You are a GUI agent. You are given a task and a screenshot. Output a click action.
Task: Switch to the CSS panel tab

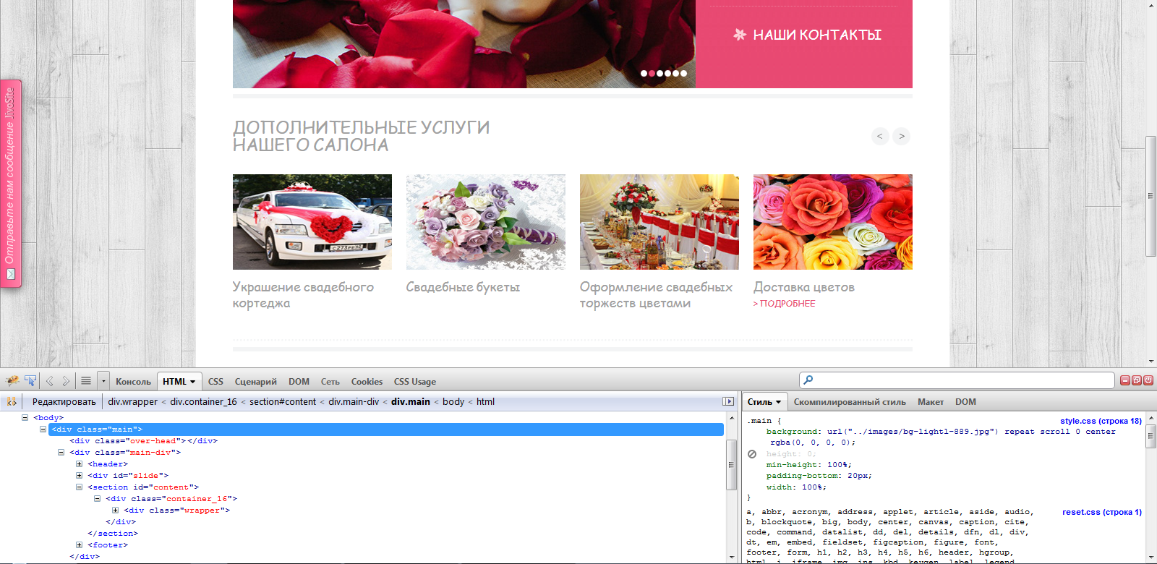(215, 381)
